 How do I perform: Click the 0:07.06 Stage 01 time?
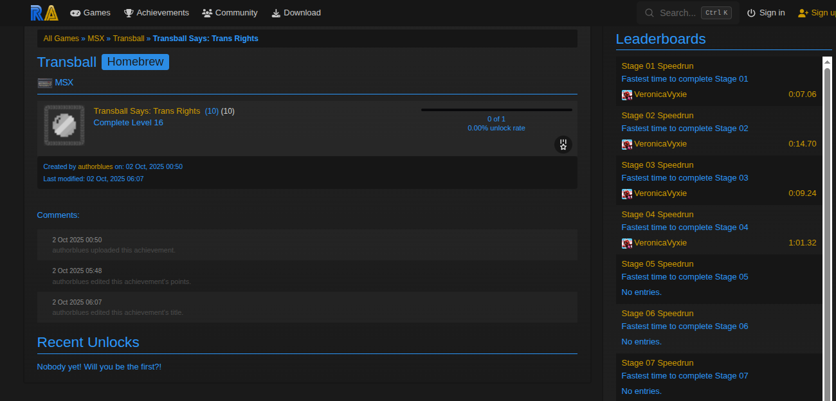pos(802,94)
